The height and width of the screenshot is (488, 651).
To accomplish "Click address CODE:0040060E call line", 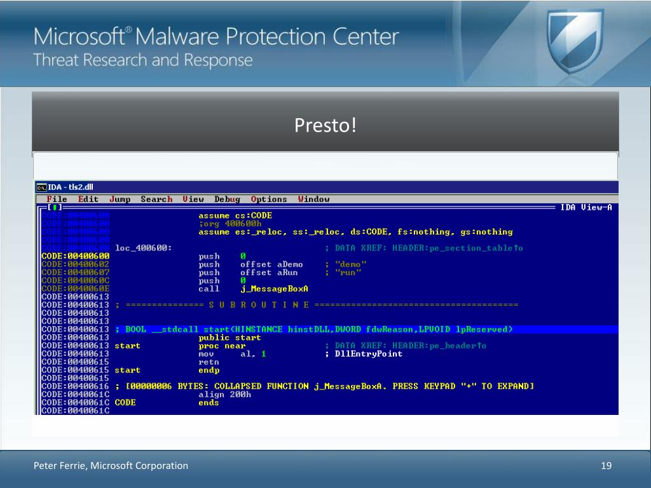I will coord(75,289).
